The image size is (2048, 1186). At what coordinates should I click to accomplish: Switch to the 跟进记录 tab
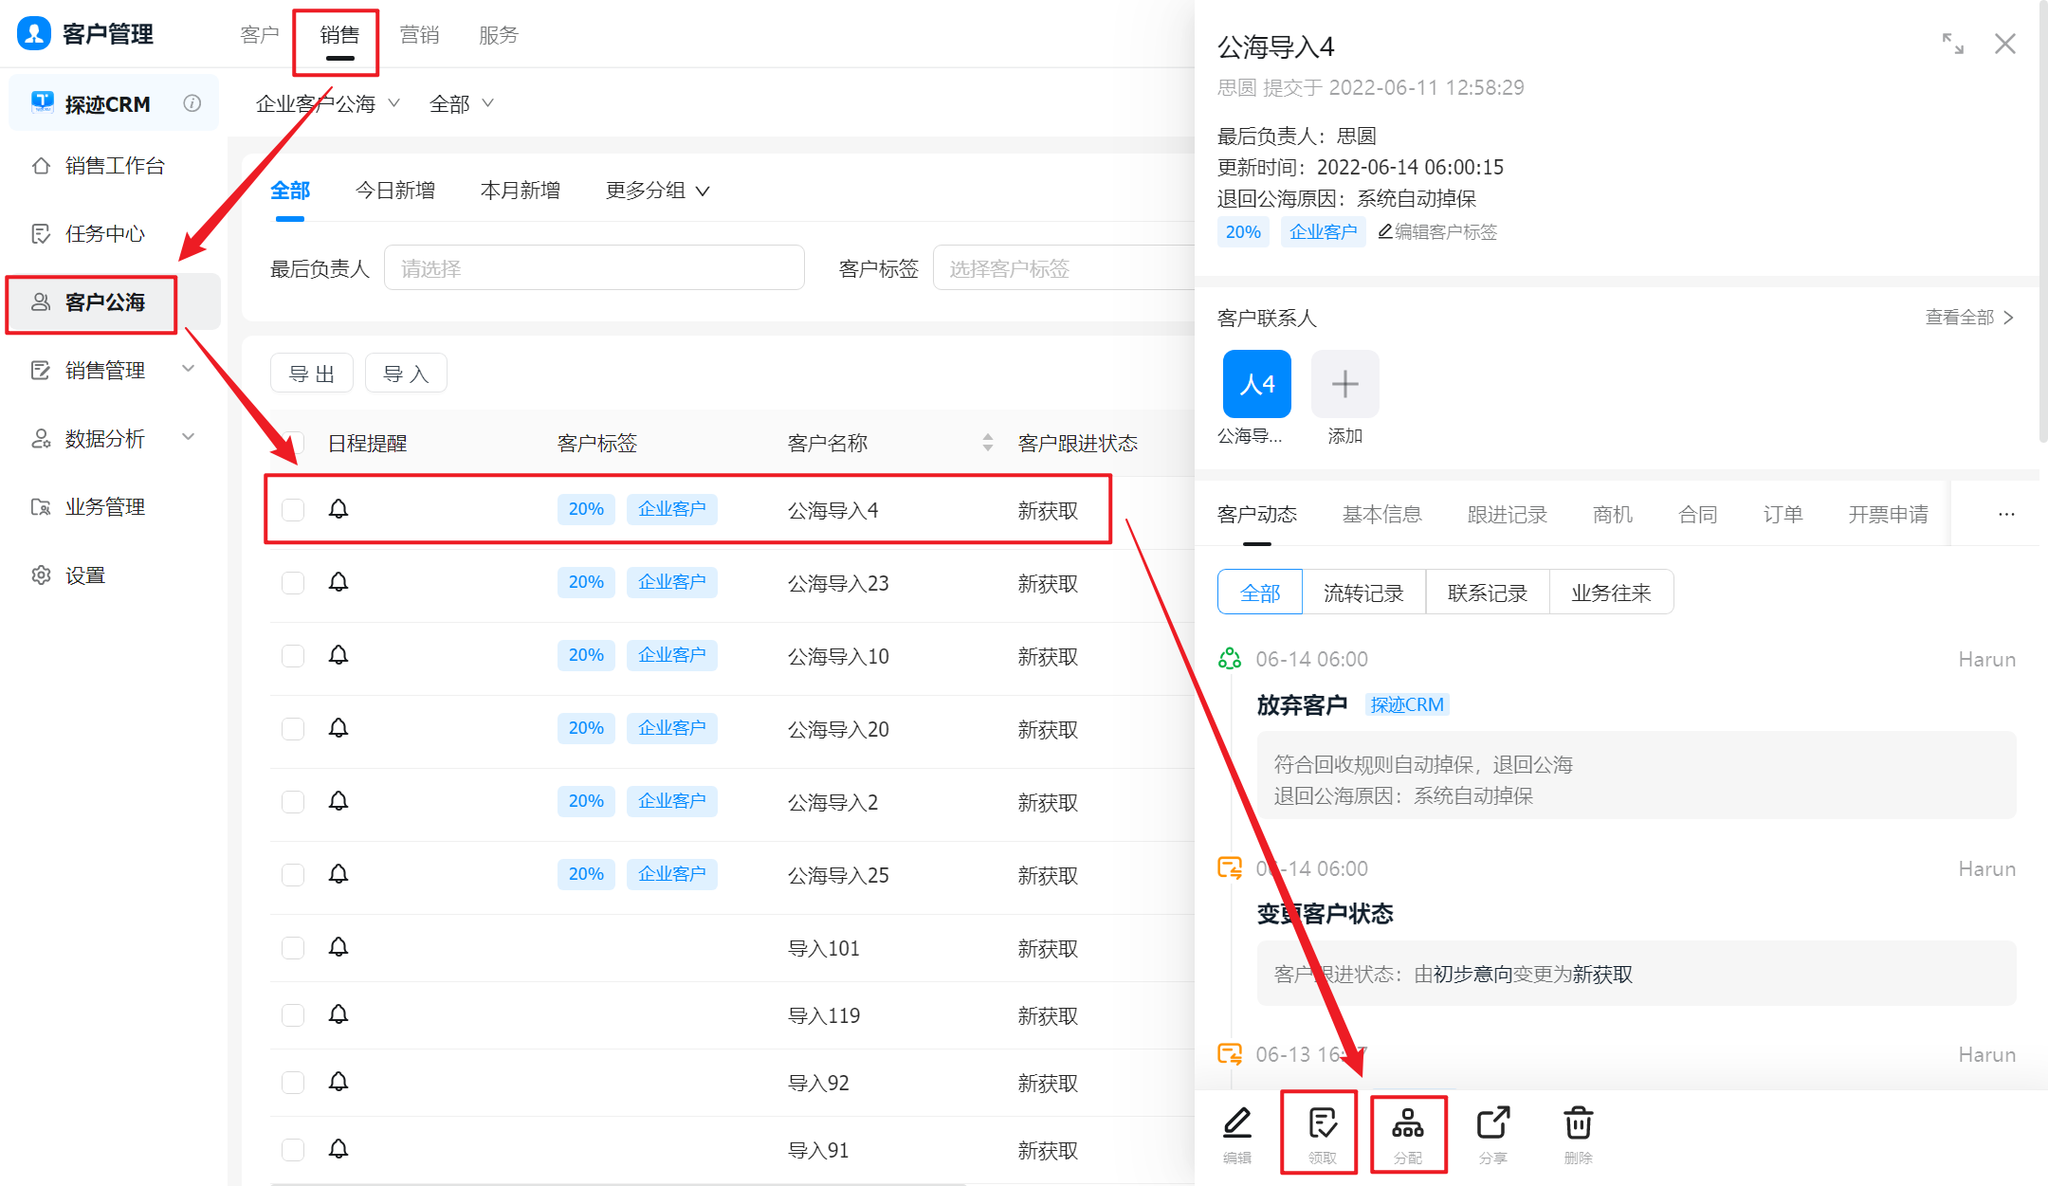click(1507, 515)
